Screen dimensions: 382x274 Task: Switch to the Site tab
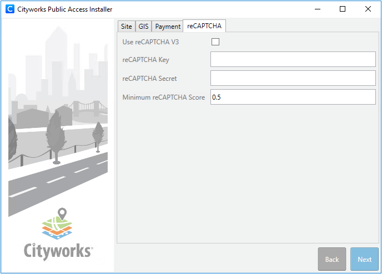127,27
